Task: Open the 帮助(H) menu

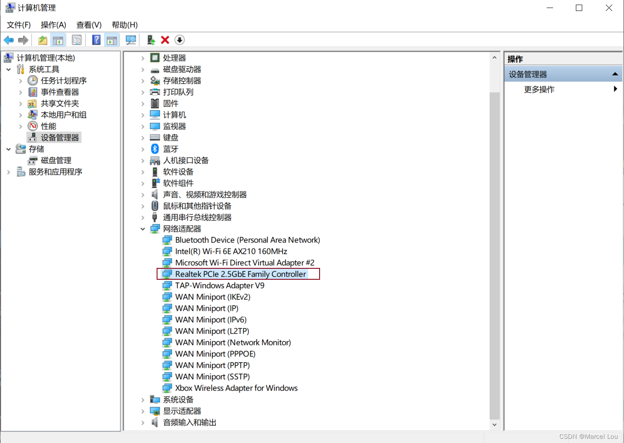Action: tap(125, 25)
